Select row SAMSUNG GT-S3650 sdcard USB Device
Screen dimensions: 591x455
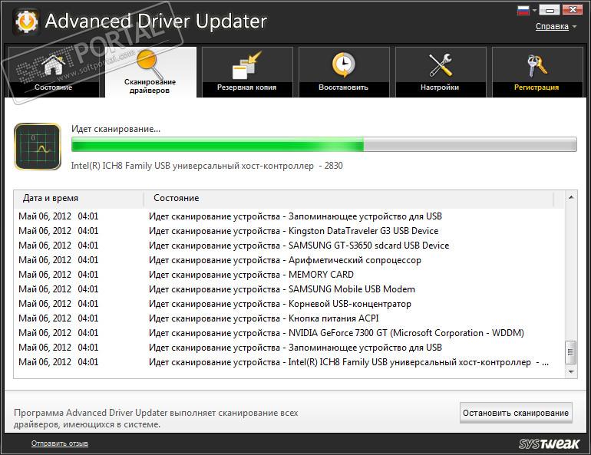point(289,246)
